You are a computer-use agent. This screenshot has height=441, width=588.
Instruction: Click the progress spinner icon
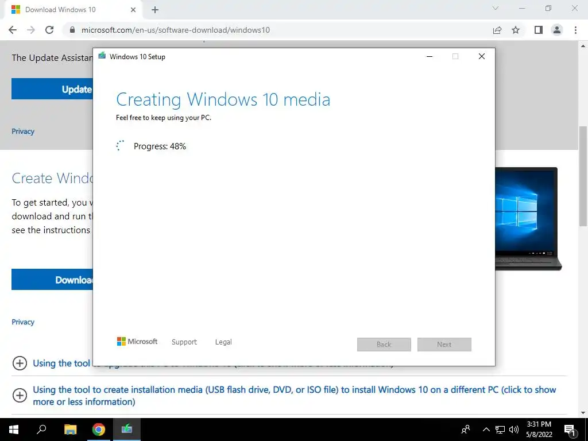(120, 145)
